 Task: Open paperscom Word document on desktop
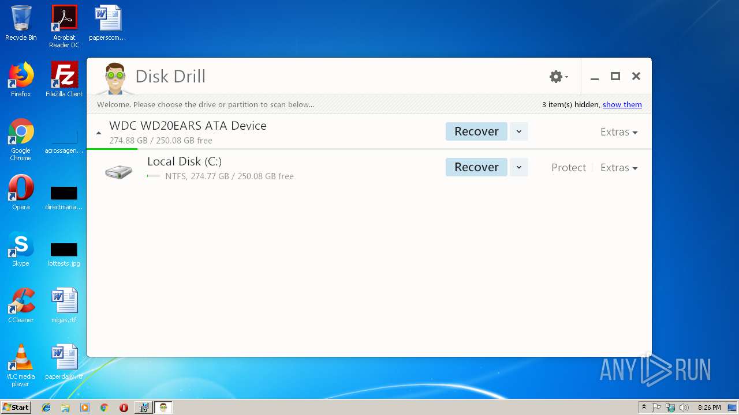point(107,23)
